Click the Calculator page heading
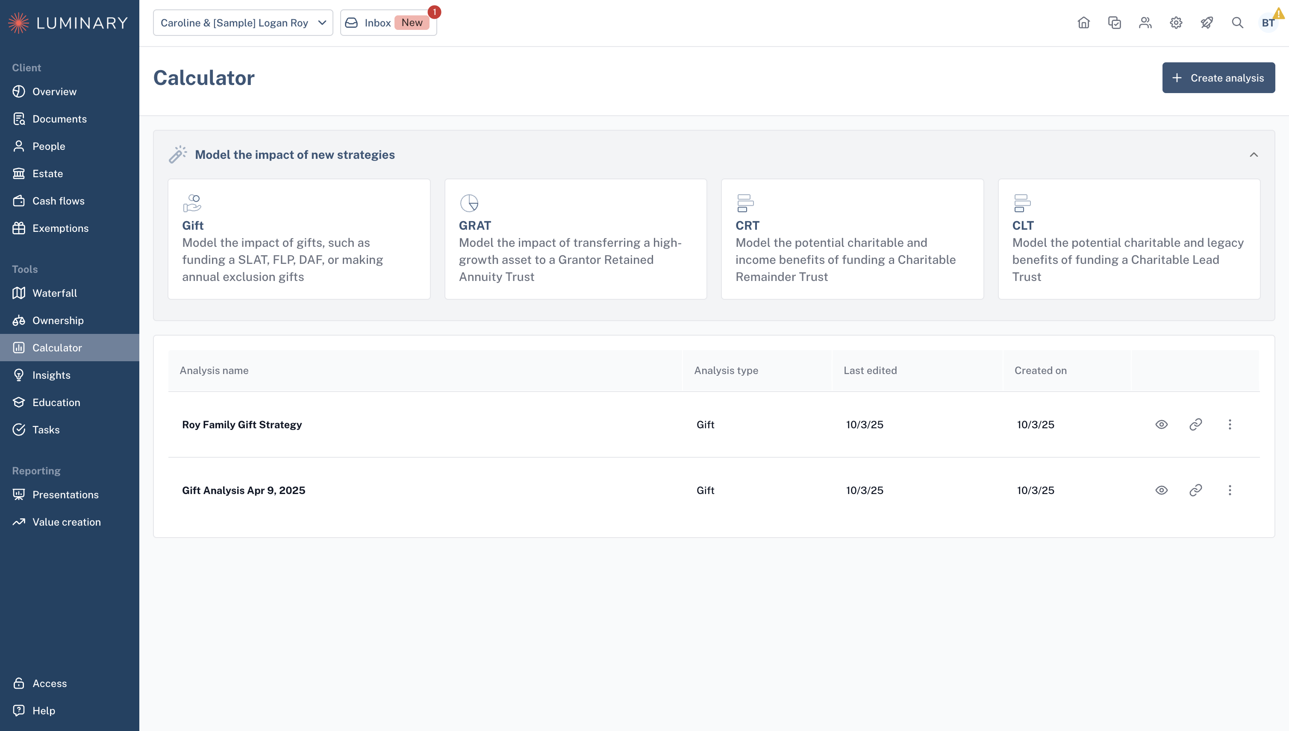The image size is (1289, 731). (204, 78)
